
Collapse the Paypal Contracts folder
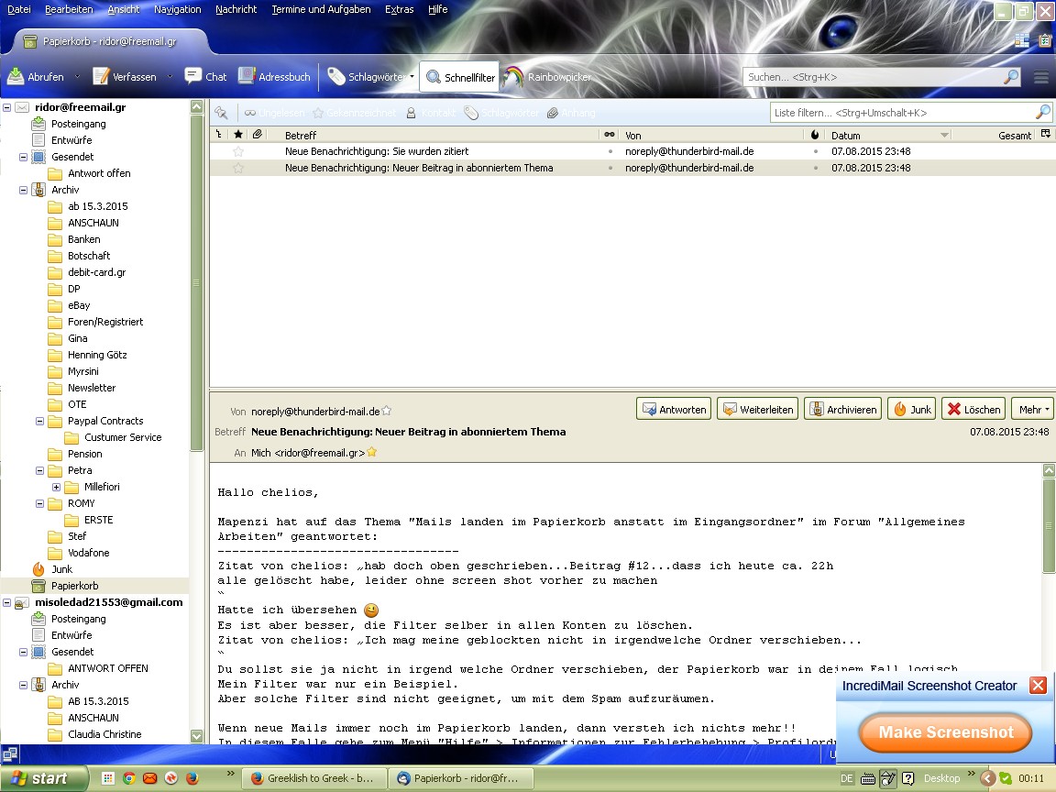pos(39,421)
